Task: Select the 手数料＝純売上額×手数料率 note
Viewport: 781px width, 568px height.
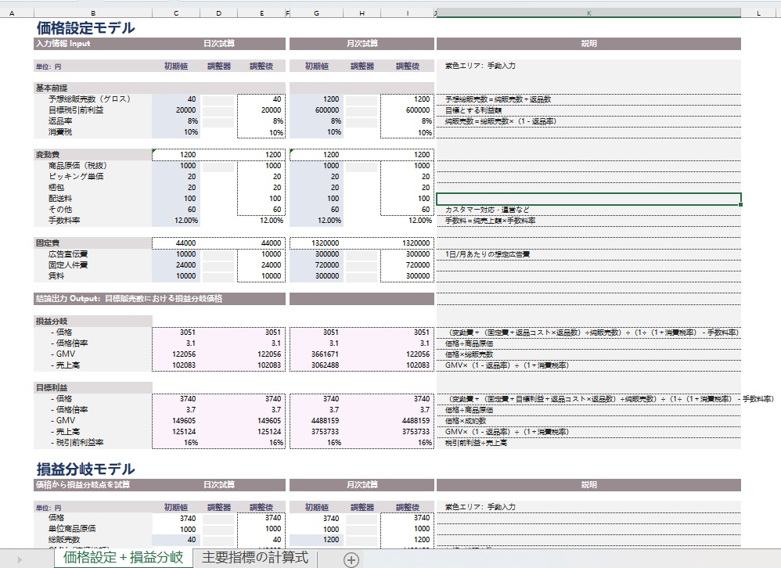Action: click(490, 221)
